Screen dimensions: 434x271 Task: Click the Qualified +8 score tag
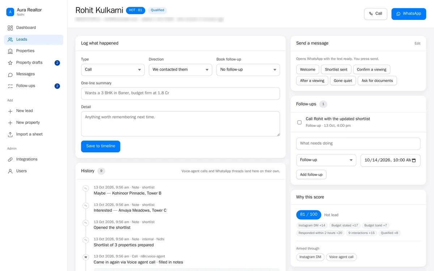tap(390, 233)
